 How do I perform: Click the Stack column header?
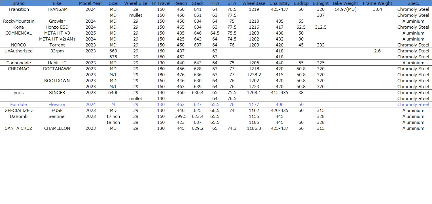[198, 3]
